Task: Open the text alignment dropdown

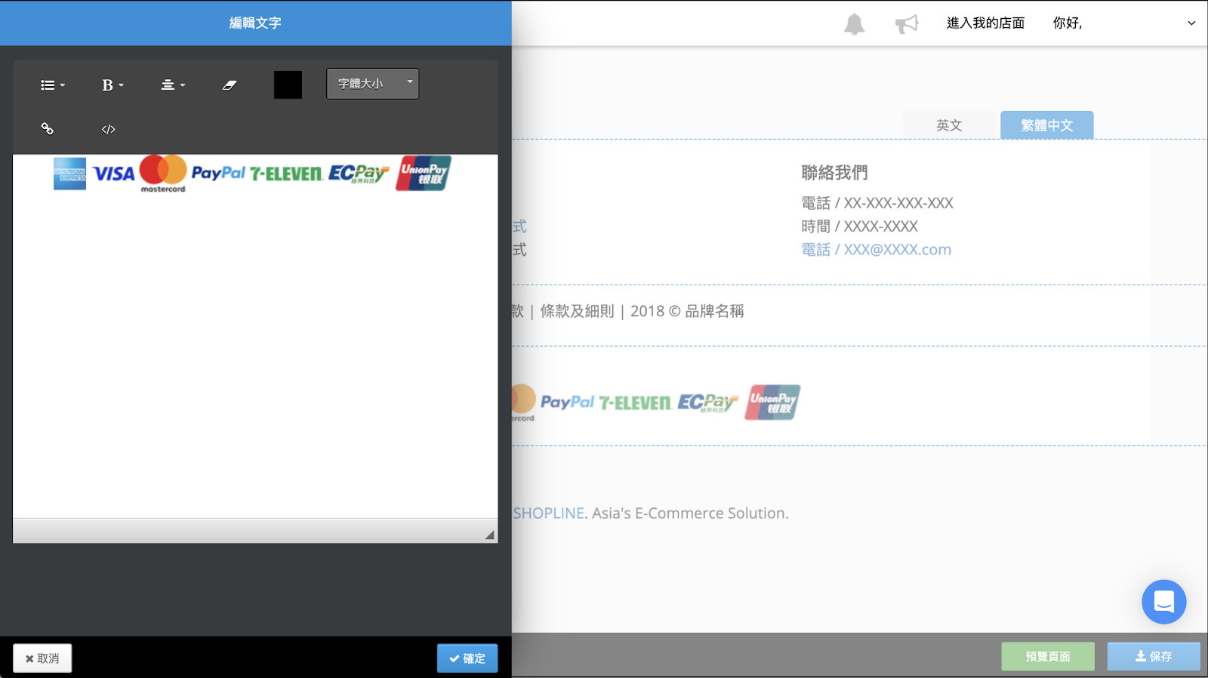Action: (x=173, y=85)
